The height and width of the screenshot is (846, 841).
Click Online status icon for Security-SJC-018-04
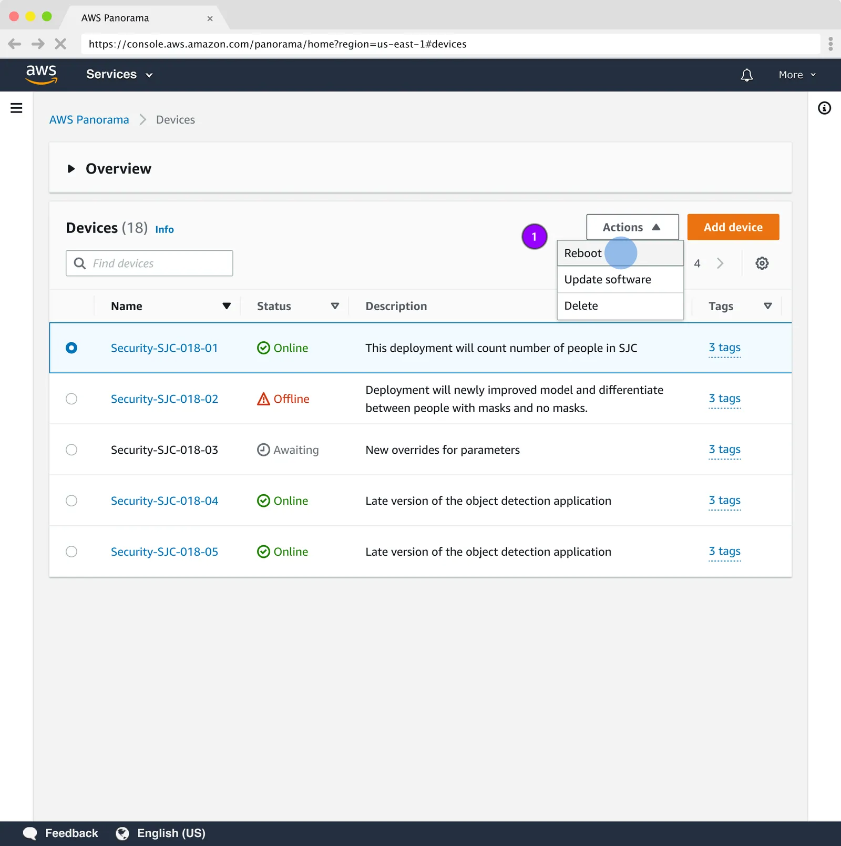pyautogui.click(x=263, y=501)
